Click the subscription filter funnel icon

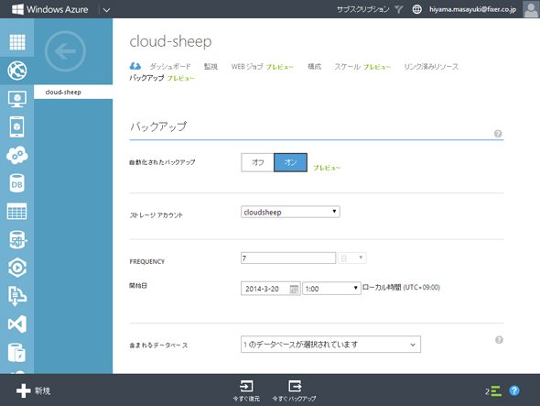pos(398,9)
